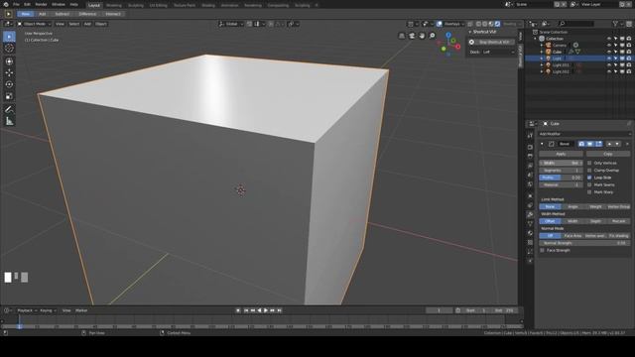Enable the Mark Sharp checkbox
Screen dimensions: 635x357
tap(589, 192)
